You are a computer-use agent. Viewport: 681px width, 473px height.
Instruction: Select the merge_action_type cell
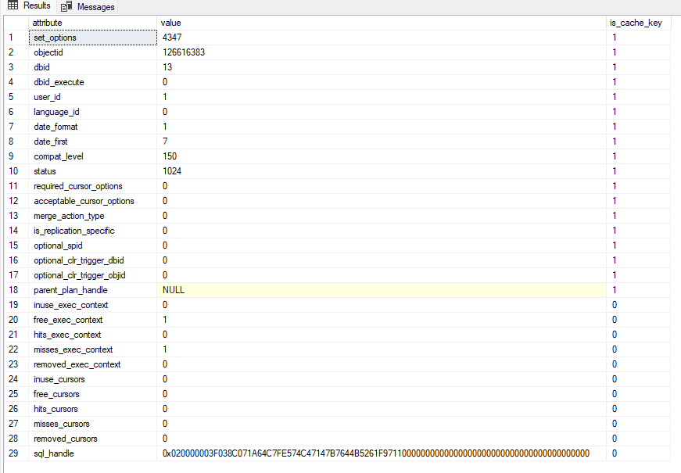tap(93, 216)
